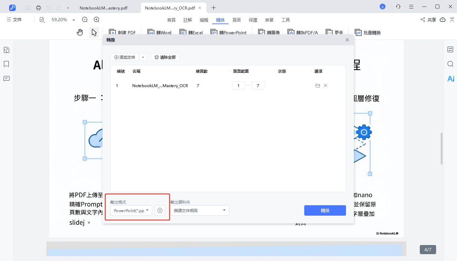The width and height of the screenshot is (457, 261).
Task: Open the 轉Word conversion tool
Action: pyautogui.click(x=159, y=32)
